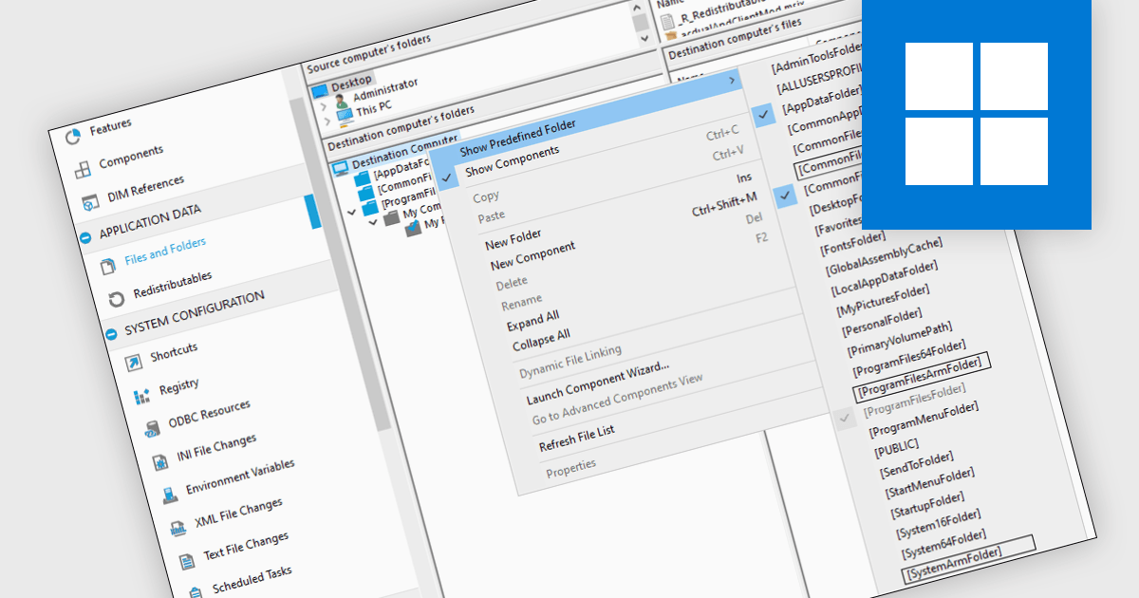Choose Launch Component Wizard... menu entry
This screenshot has height=598, width=1139.
pyautogui.click(x=598, y=382)
